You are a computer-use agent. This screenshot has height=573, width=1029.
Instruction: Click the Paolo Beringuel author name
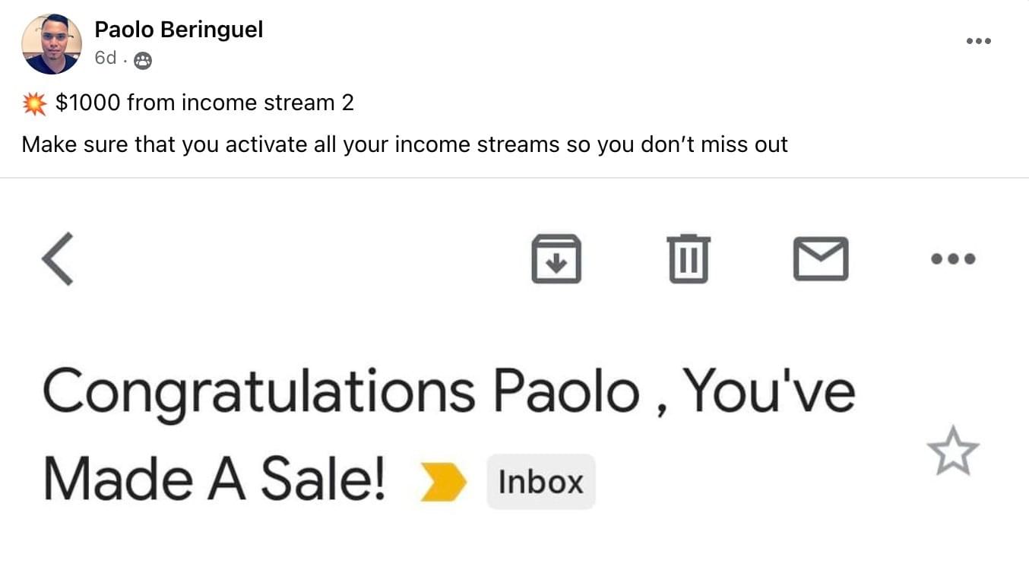179,30
